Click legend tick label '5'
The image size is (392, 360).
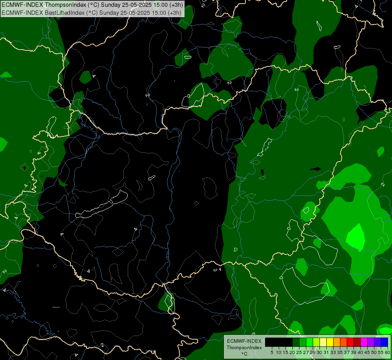[272, 352]
